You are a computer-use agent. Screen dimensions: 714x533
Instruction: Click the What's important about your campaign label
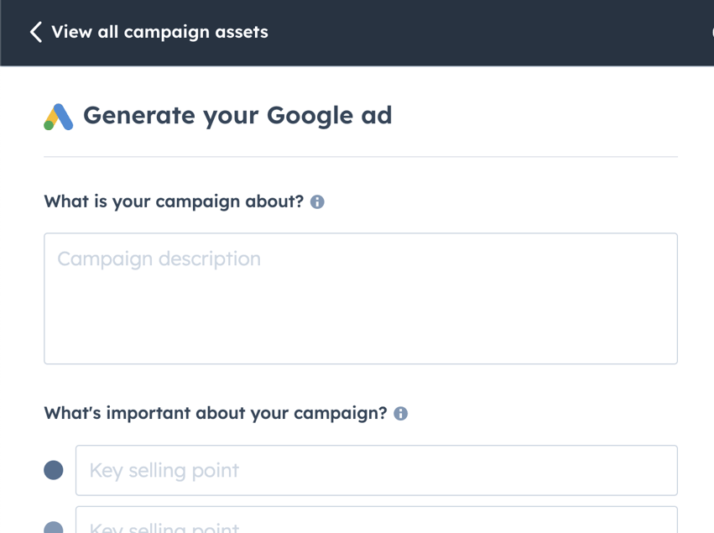pos(216,412)
